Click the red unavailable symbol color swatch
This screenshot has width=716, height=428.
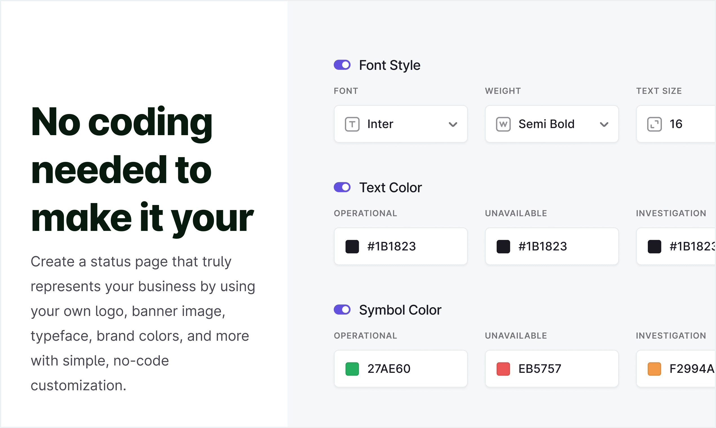pos(503,369)
